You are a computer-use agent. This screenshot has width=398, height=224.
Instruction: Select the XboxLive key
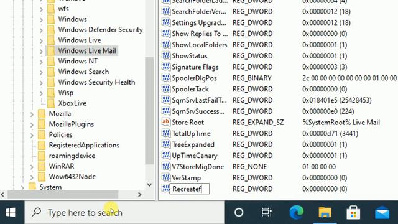pyautogui.click(x=72, y=103)
